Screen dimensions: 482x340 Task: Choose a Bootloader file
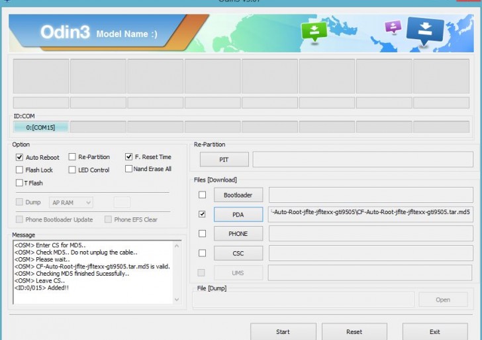tap(238, 195)
